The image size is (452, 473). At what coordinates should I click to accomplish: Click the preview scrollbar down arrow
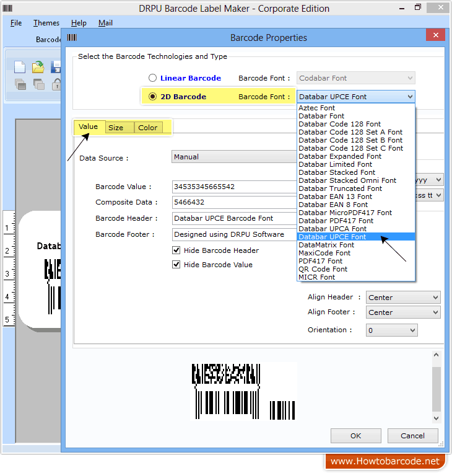point(436,418)
